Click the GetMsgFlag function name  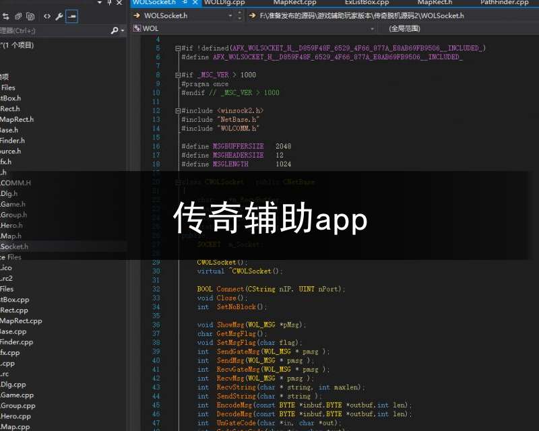pos(236,334)
